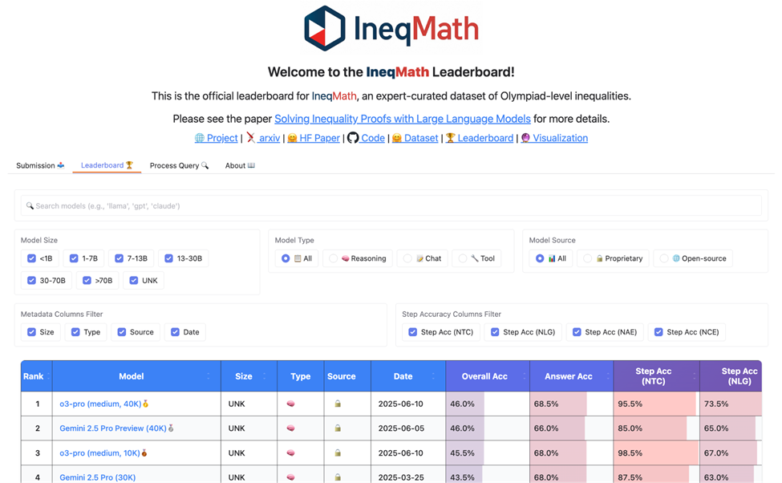The width and height of the screenshot is (782, 483).
Task: Uncheck the 1-7B model size checkbox
Action: (74, 258)
